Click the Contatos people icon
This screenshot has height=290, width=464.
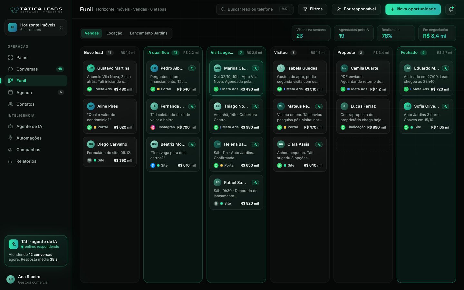11,104
